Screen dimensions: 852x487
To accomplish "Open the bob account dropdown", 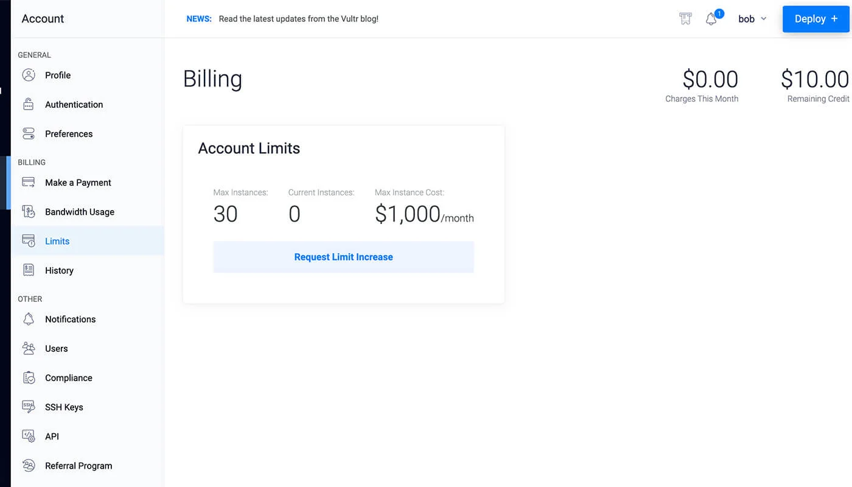I will (752, 19).
